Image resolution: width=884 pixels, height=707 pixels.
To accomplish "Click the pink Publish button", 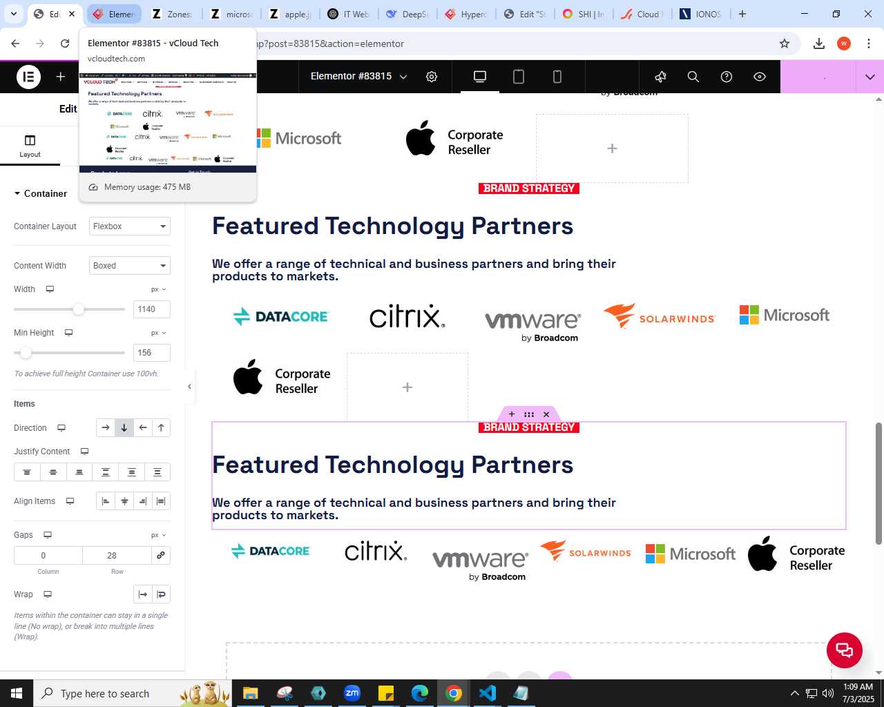I will point(818,77).
